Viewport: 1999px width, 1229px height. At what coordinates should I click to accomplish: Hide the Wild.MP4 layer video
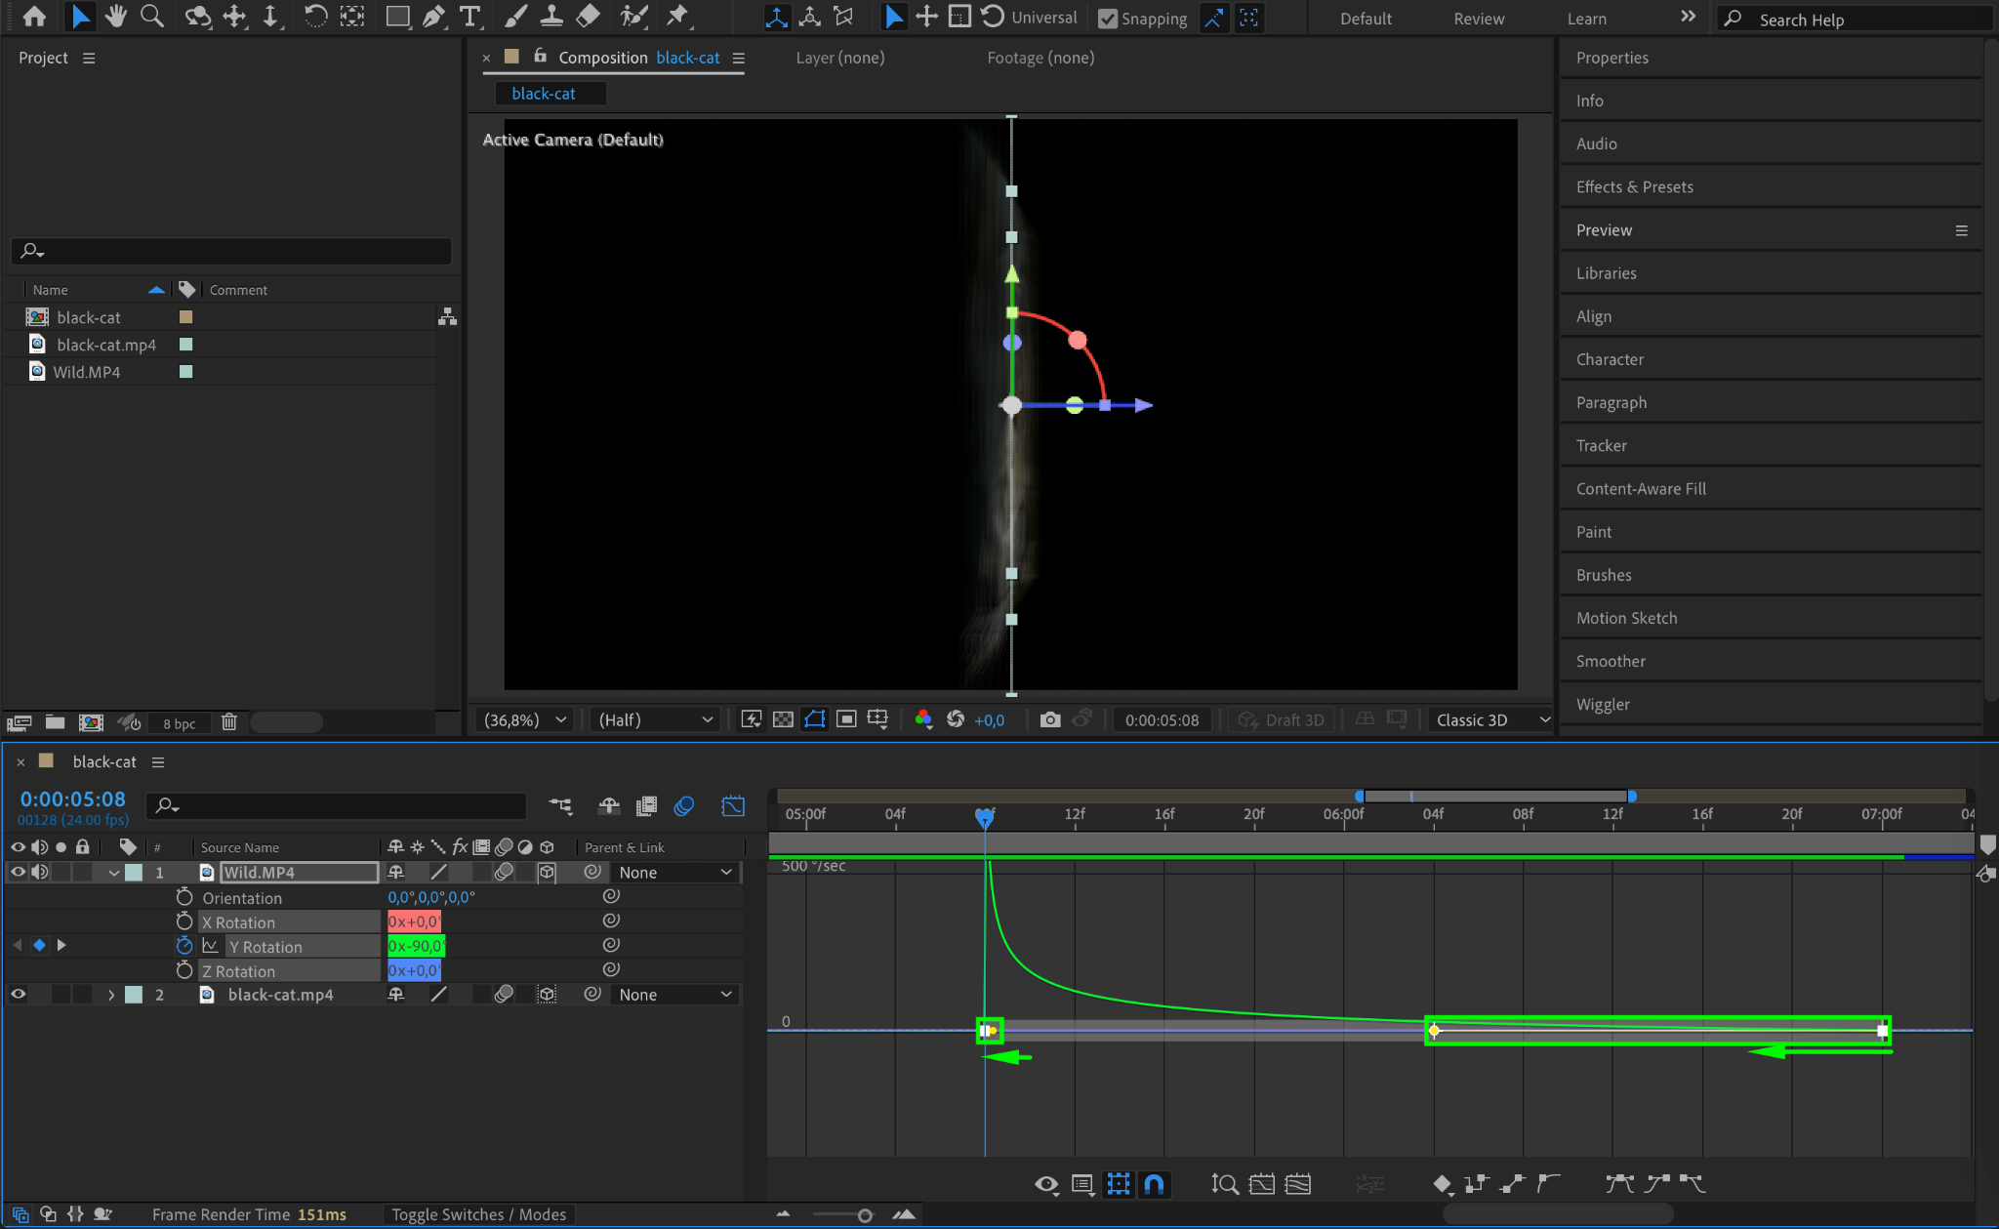(x=18, y=872)
